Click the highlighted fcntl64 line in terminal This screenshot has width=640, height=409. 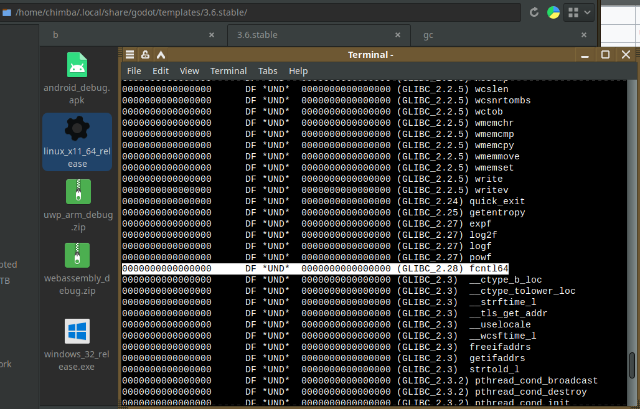[x=315, y=268]
